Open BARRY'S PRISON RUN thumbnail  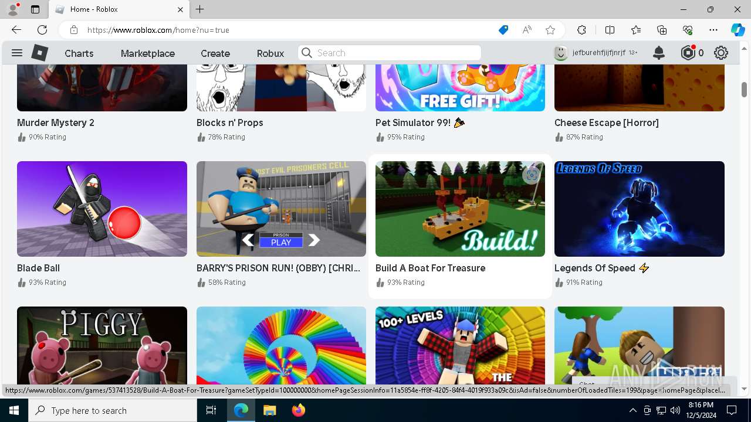pyautogui.click(x=281, y=209)
